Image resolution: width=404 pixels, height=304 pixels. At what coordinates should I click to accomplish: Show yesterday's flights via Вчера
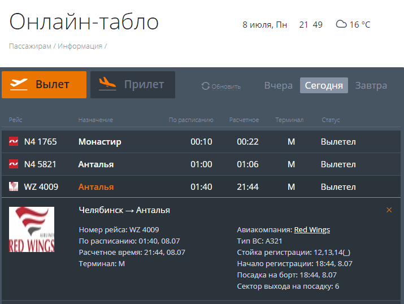(278, 85)
